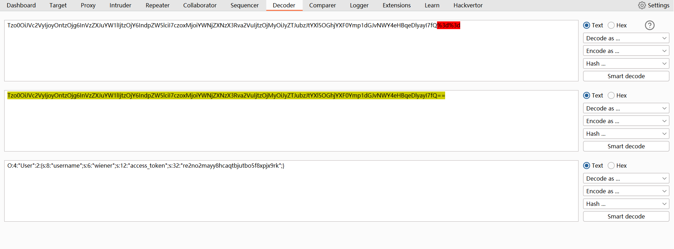Image resolution: width=674 pixels, height=249 pixels.
Task: Select Text radio in third decoder panel
Action: 587,166
